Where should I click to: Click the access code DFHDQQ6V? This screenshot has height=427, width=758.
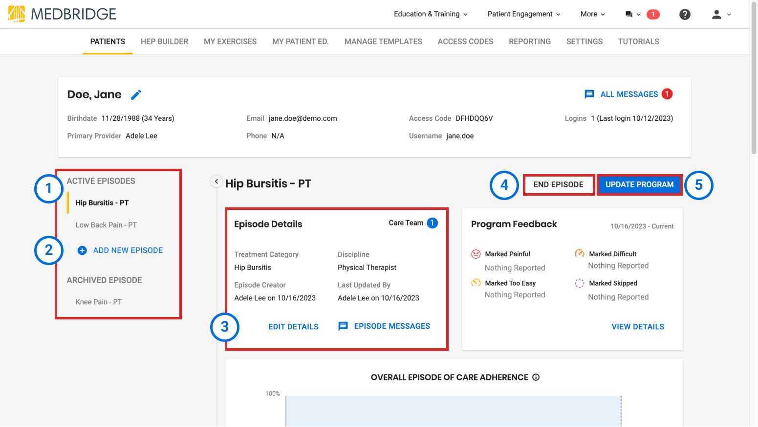point(474,118)
